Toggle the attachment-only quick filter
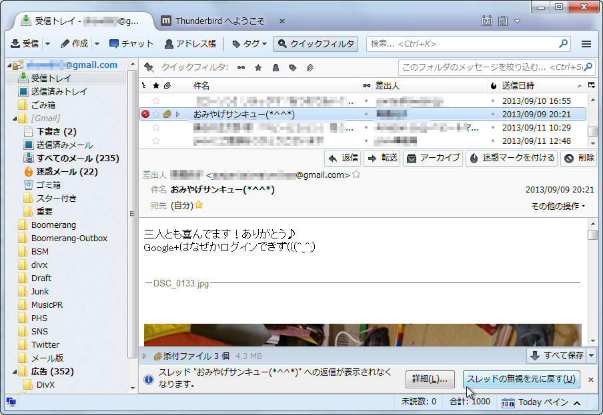 pyautogui.click(x=310, y=67)
